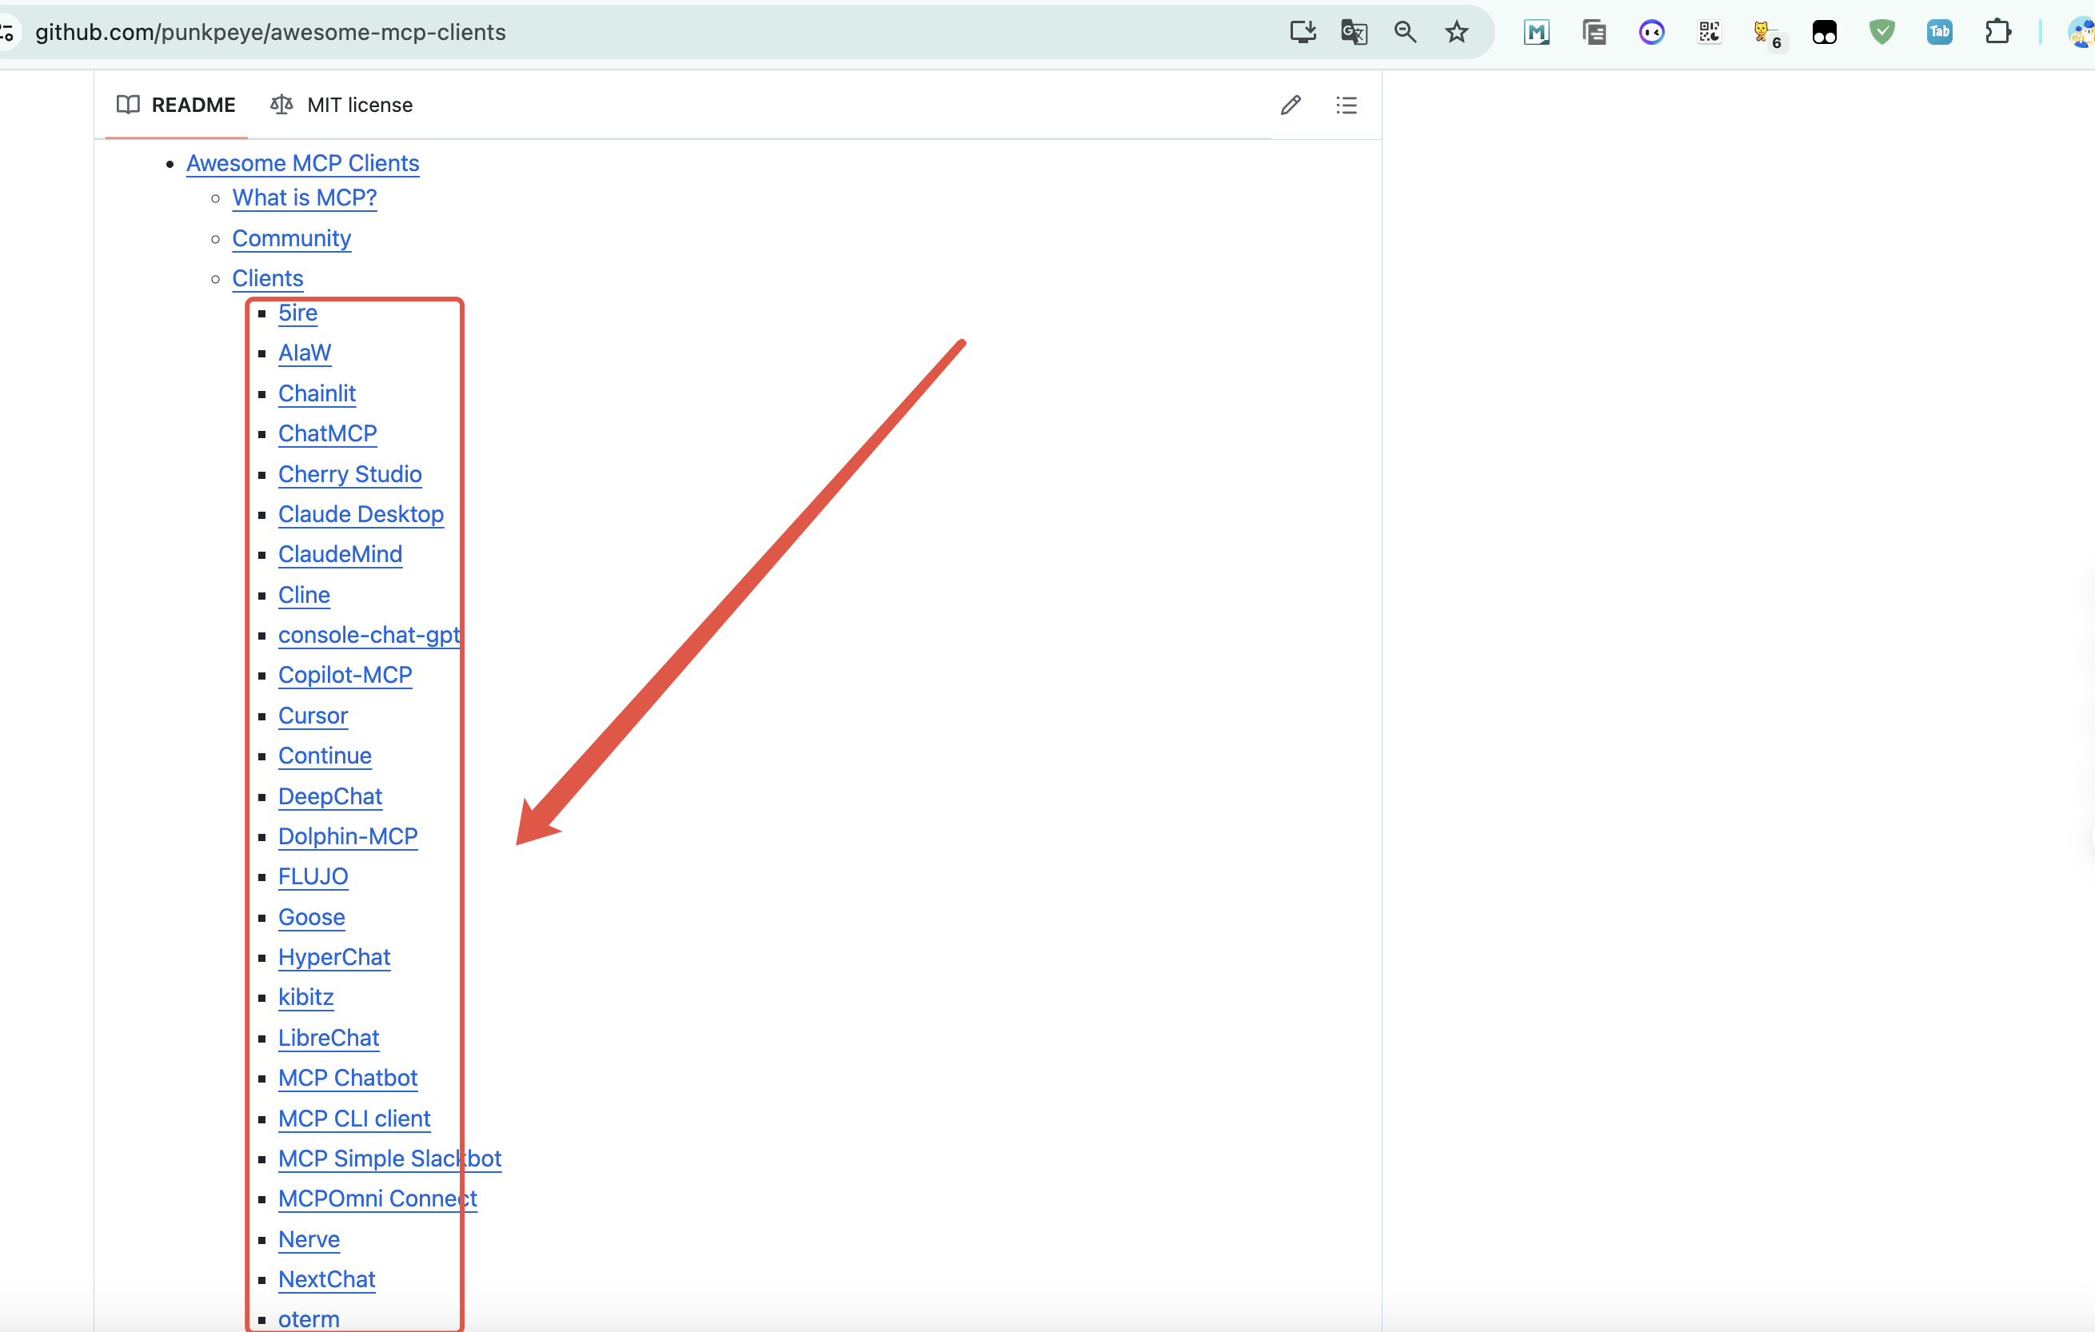Viewport: 2095px width, 1332px height.
Task: Open the teal M extension icon
Action: tap(1536, 32)
